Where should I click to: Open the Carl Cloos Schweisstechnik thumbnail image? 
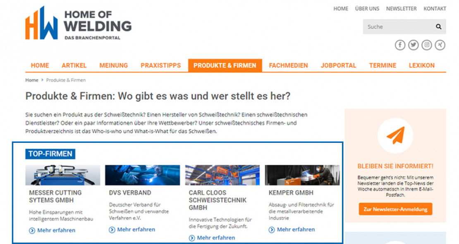222,175
